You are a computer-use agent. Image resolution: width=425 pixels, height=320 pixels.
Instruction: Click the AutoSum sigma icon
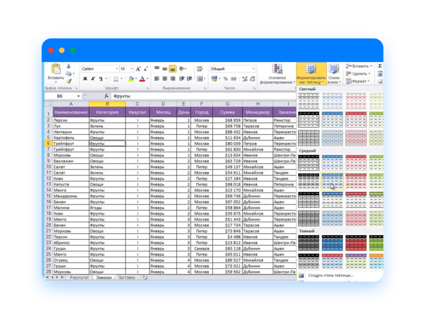tap(380, 66)
